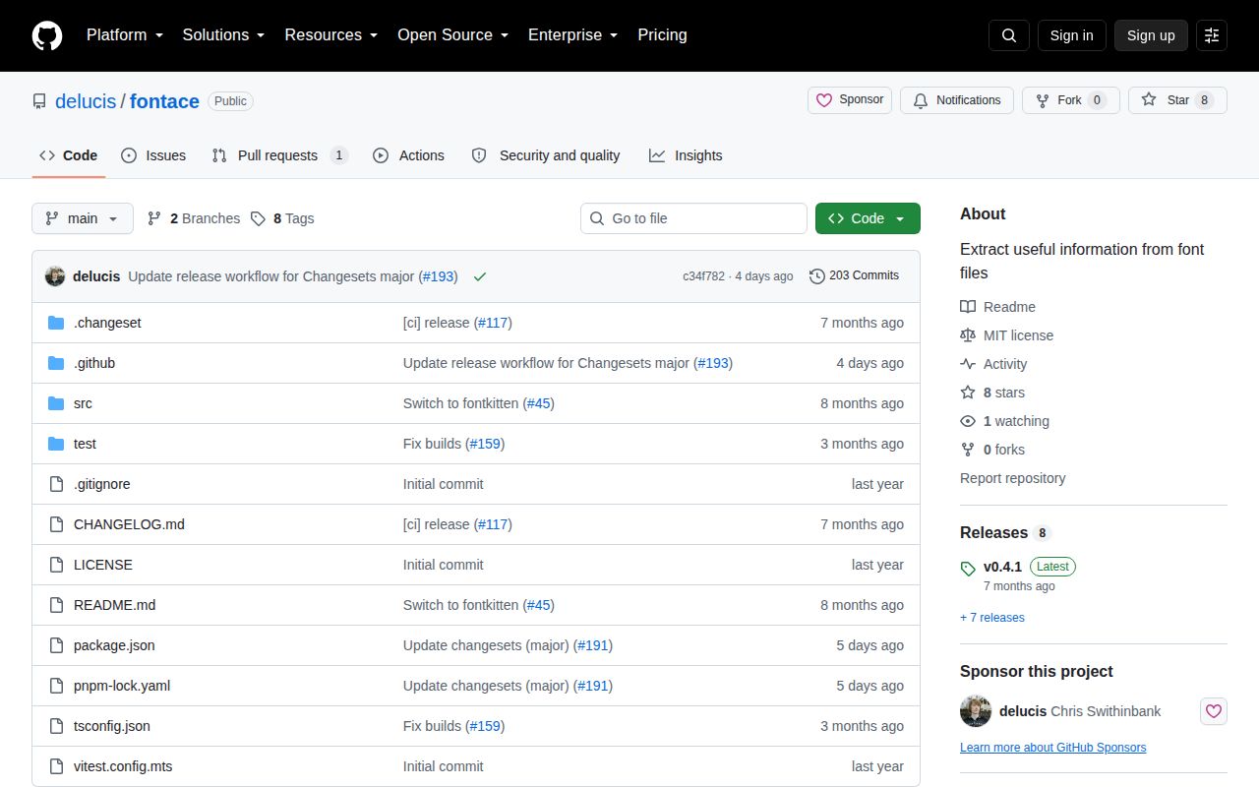
Task: View the 0 forks link
Action: pyautogui.click(x=992, y=450)
